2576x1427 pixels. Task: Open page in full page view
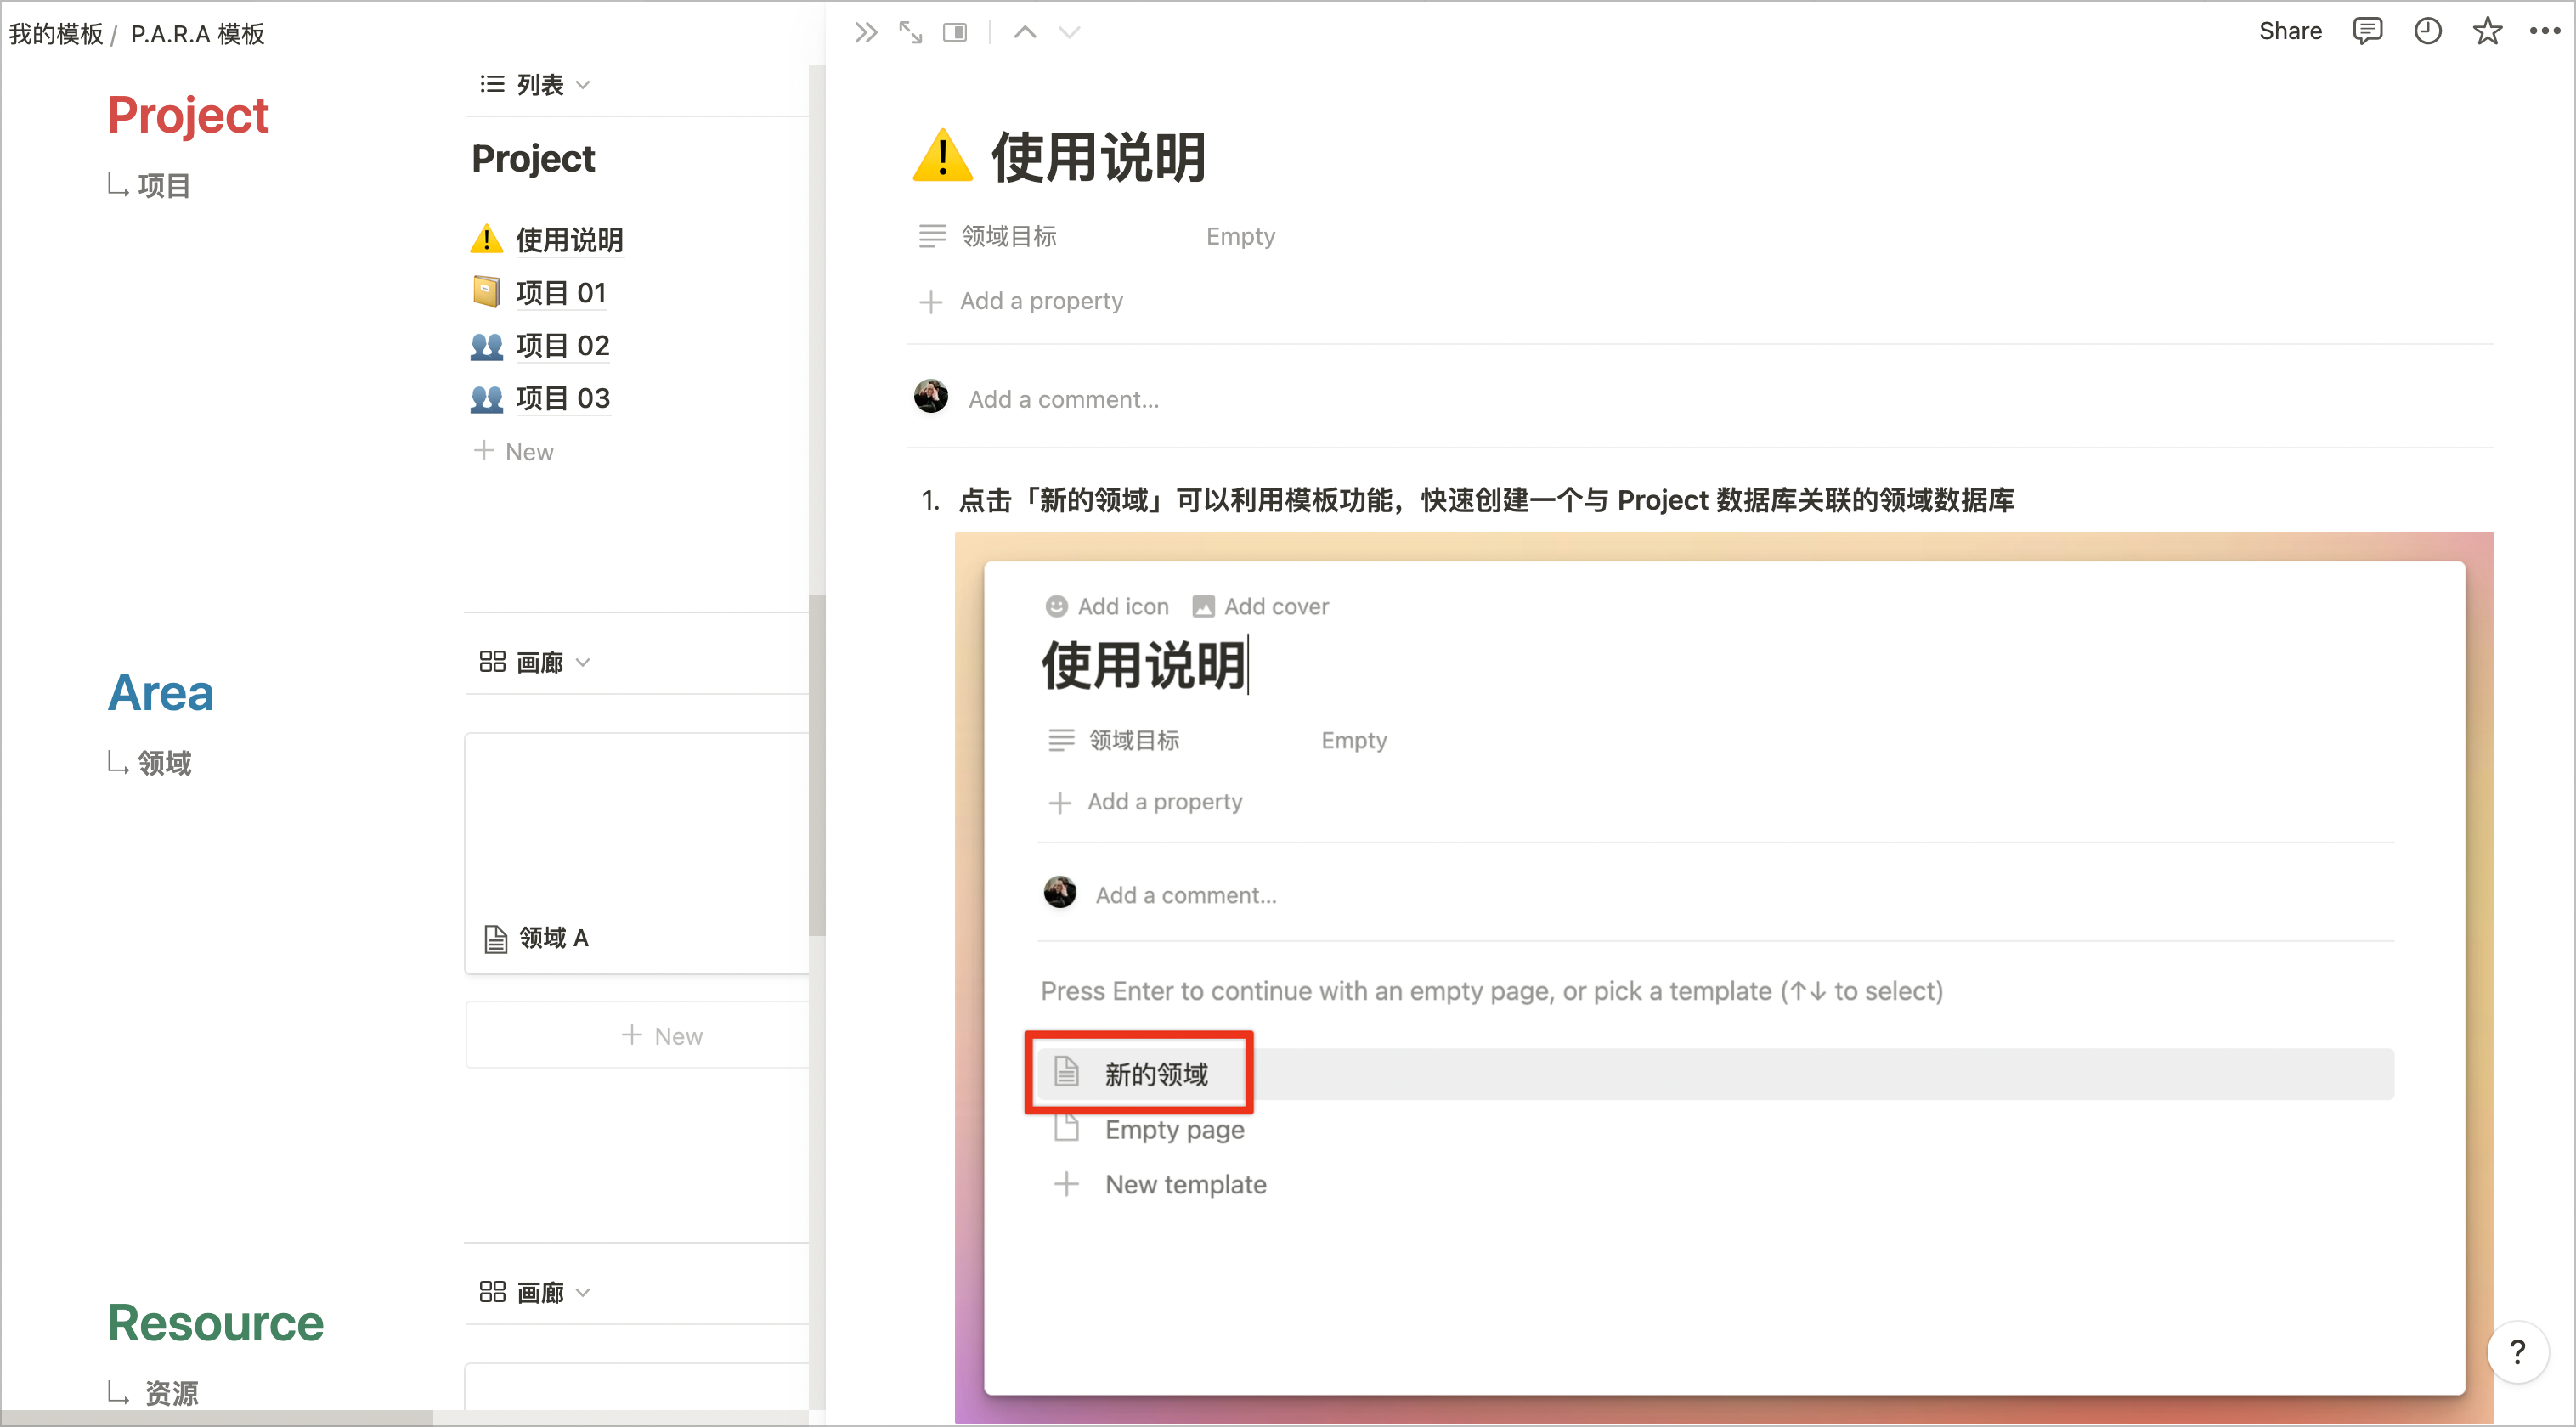(x=910, y=33)
